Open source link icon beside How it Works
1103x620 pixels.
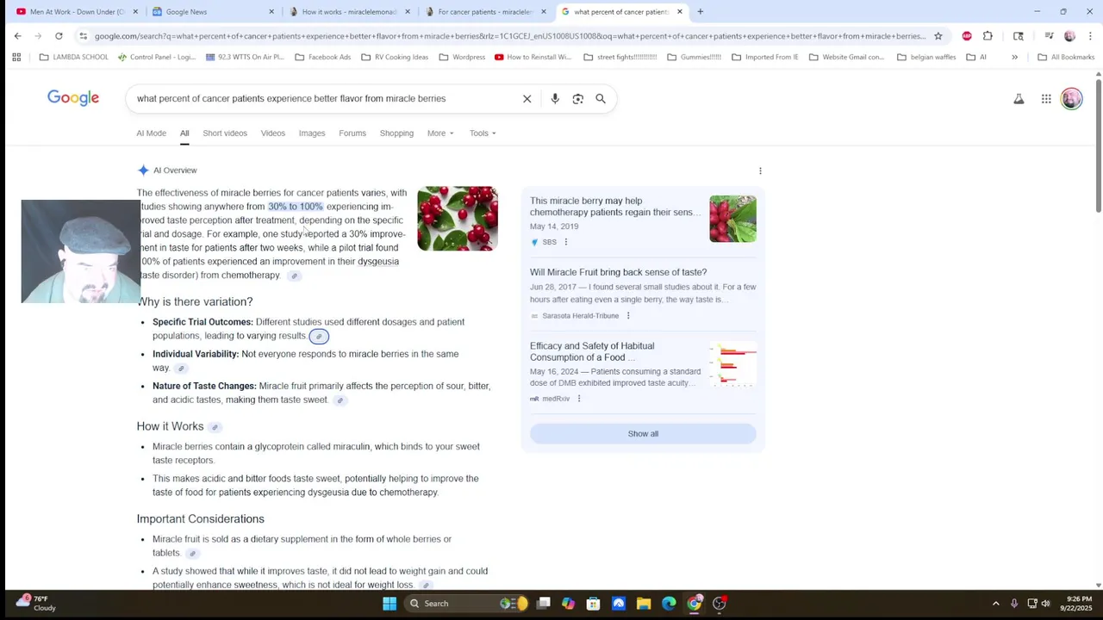[x=215, y=427]
